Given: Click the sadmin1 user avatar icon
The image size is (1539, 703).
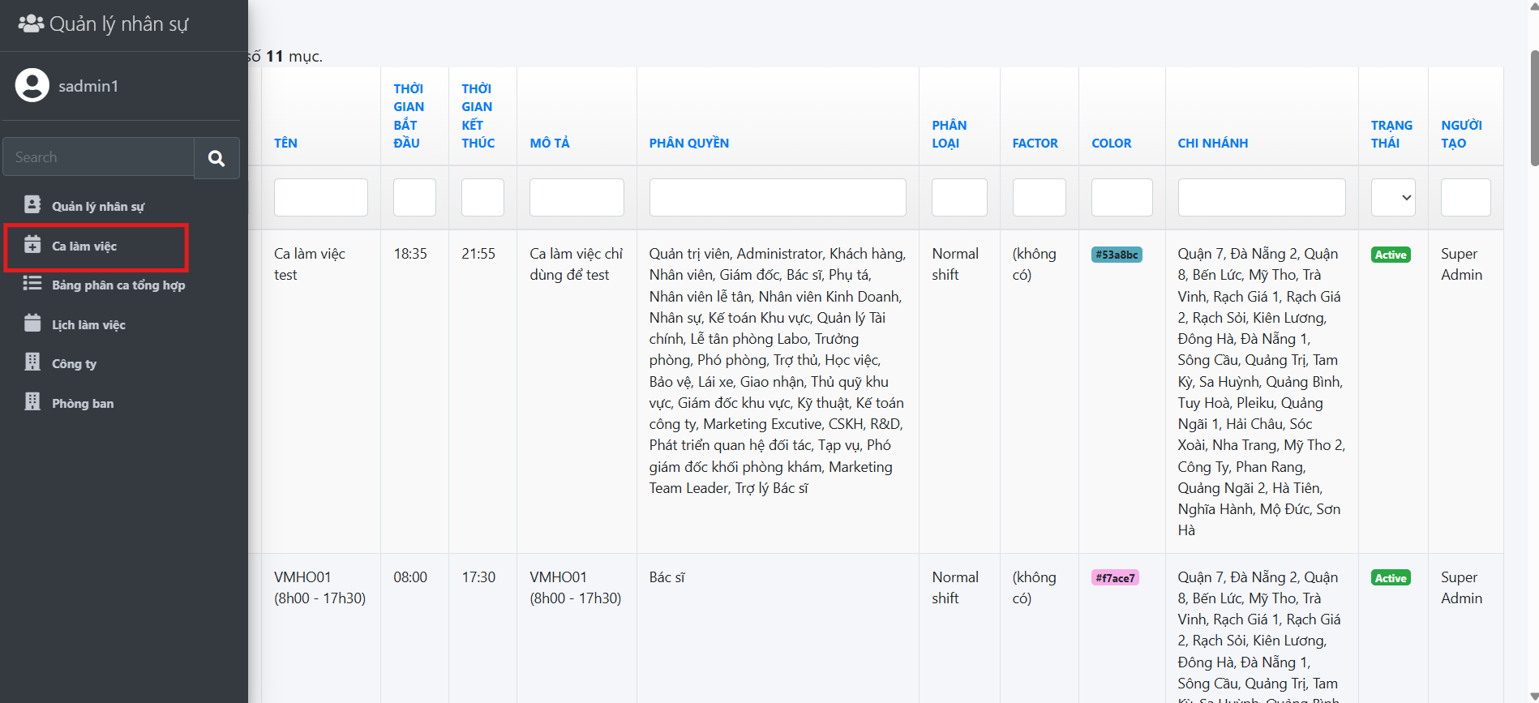Looking at the screenshot, I should [32, 86].
